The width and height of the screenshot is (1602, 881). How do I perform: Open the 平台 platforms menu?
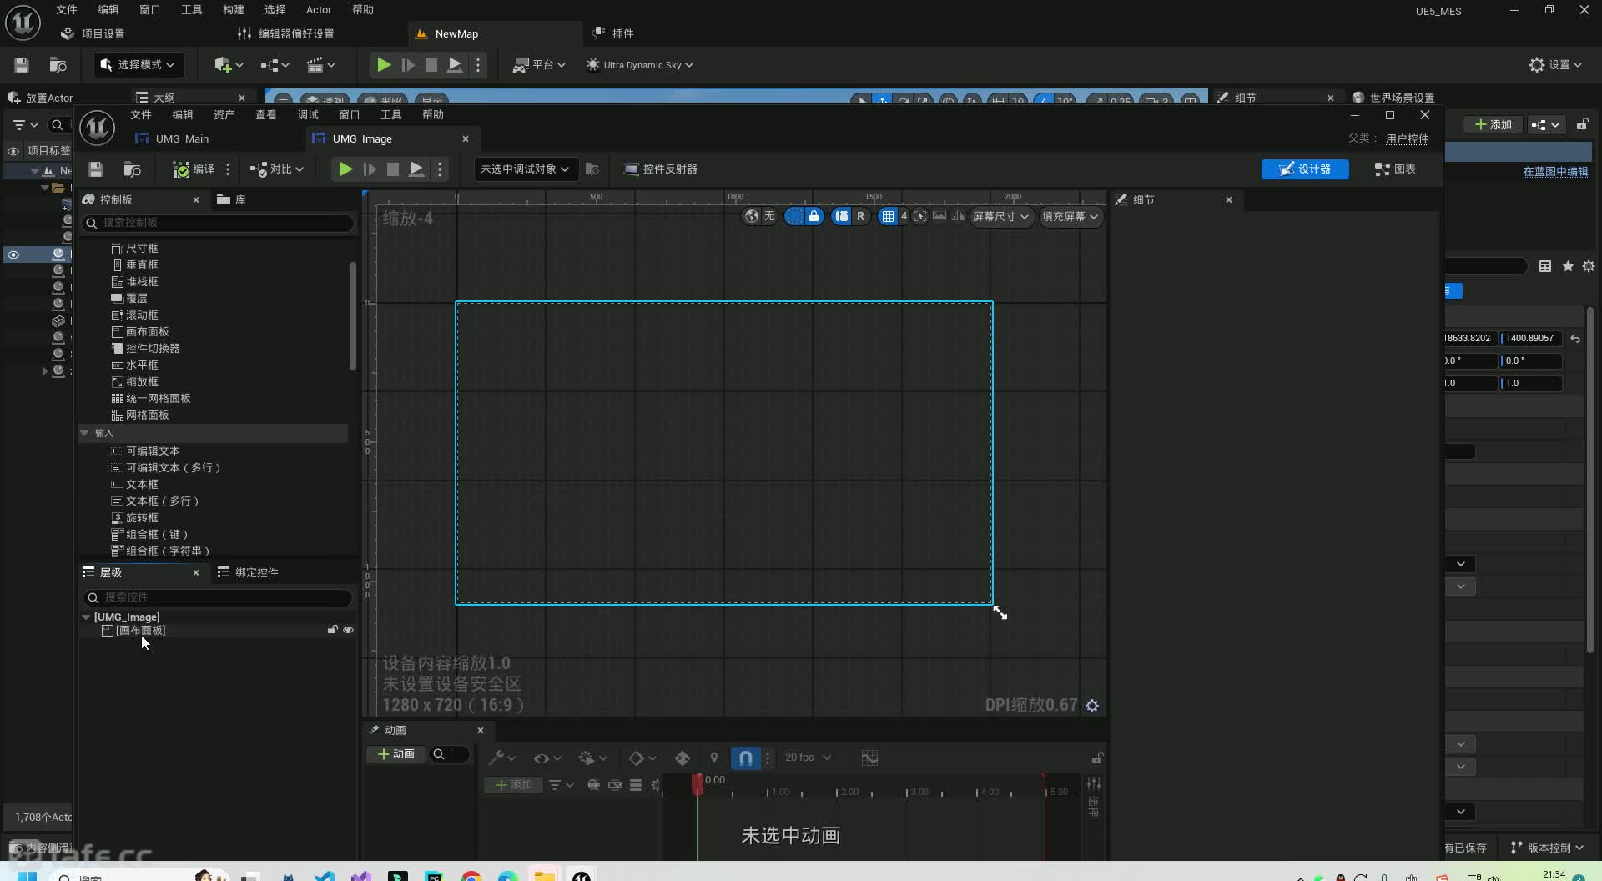[539, 64]
